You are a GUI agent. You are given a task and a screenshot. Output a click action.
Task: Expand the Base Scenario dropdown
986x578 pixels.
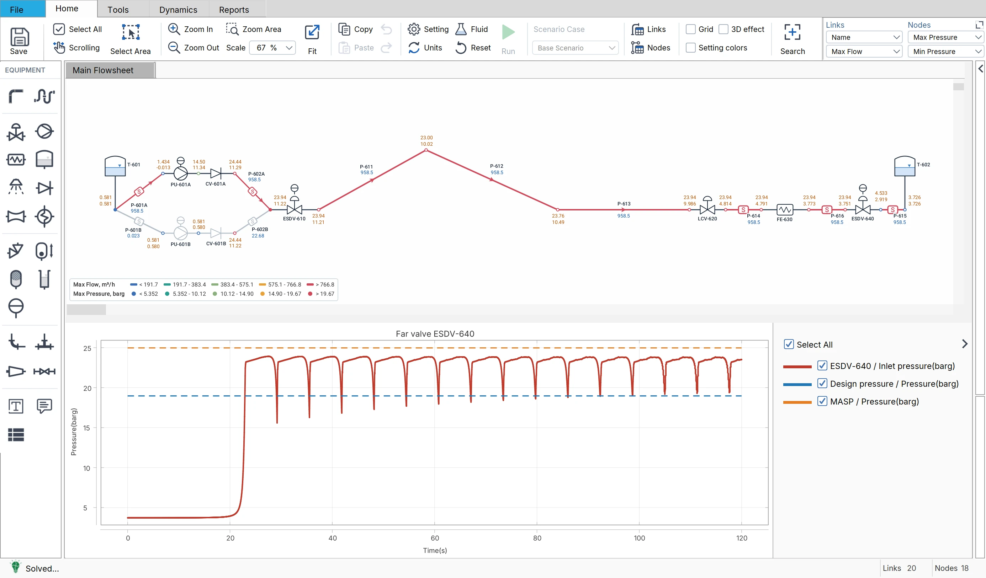pyautogui.click(x=575, y=48)
